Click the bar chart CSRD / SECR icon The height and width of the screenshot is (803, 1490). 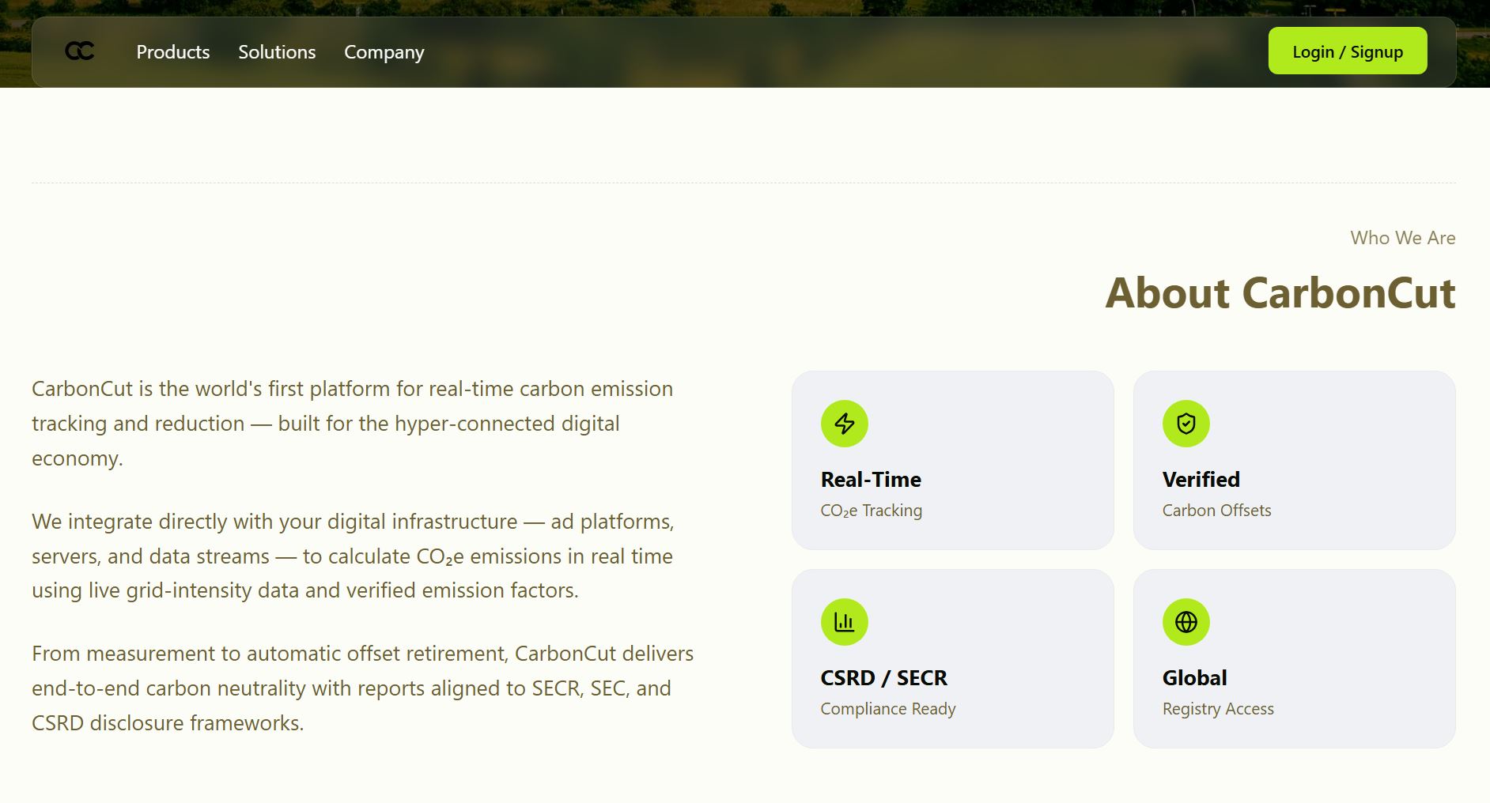[x=845, y=622]
